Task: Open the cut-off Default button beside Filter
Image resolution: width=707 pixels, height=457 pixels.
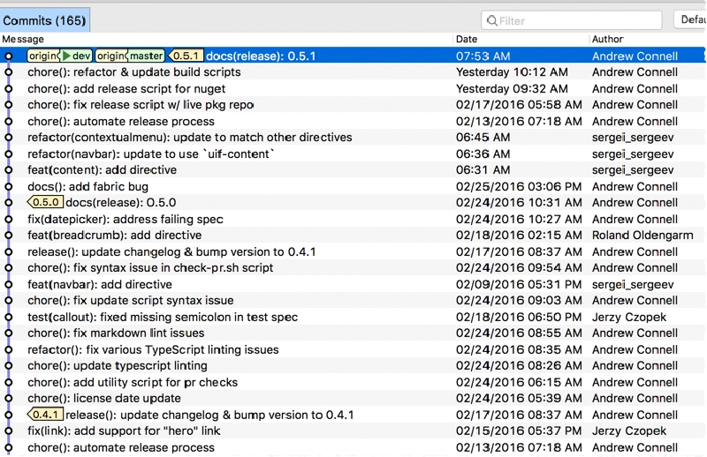Action: coord(691,19)
